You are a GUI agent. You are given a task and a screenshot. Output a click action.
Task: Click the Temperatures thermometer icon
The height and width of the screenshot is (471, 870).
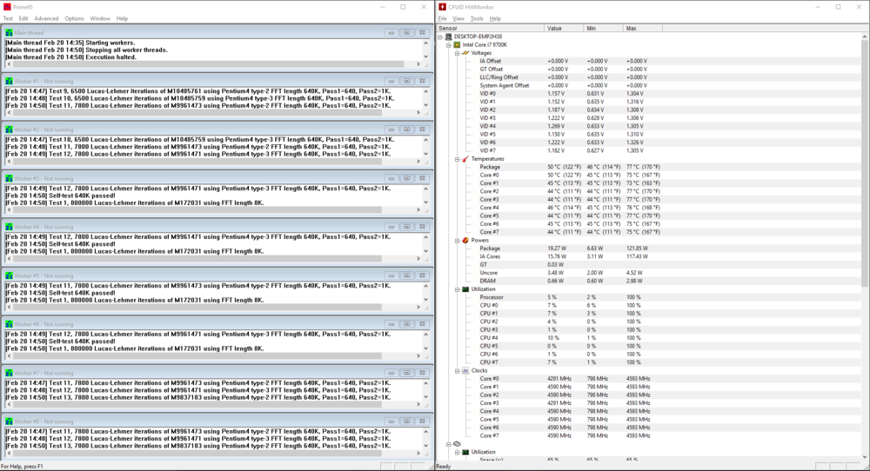(465, 159)
